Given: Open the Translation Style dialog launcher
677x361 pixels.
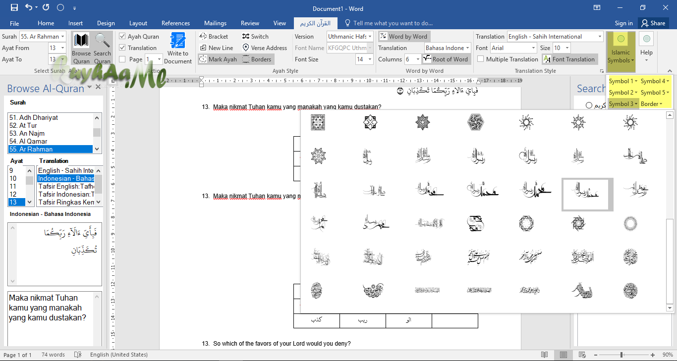Looking at the screenshot, I should pyautogui.click(x=602, y=71).
